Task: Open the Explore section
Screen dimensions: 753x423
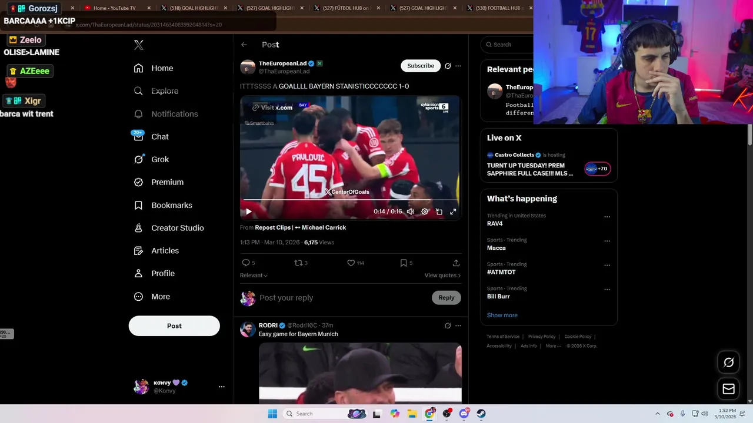Action: click(156, 91)
